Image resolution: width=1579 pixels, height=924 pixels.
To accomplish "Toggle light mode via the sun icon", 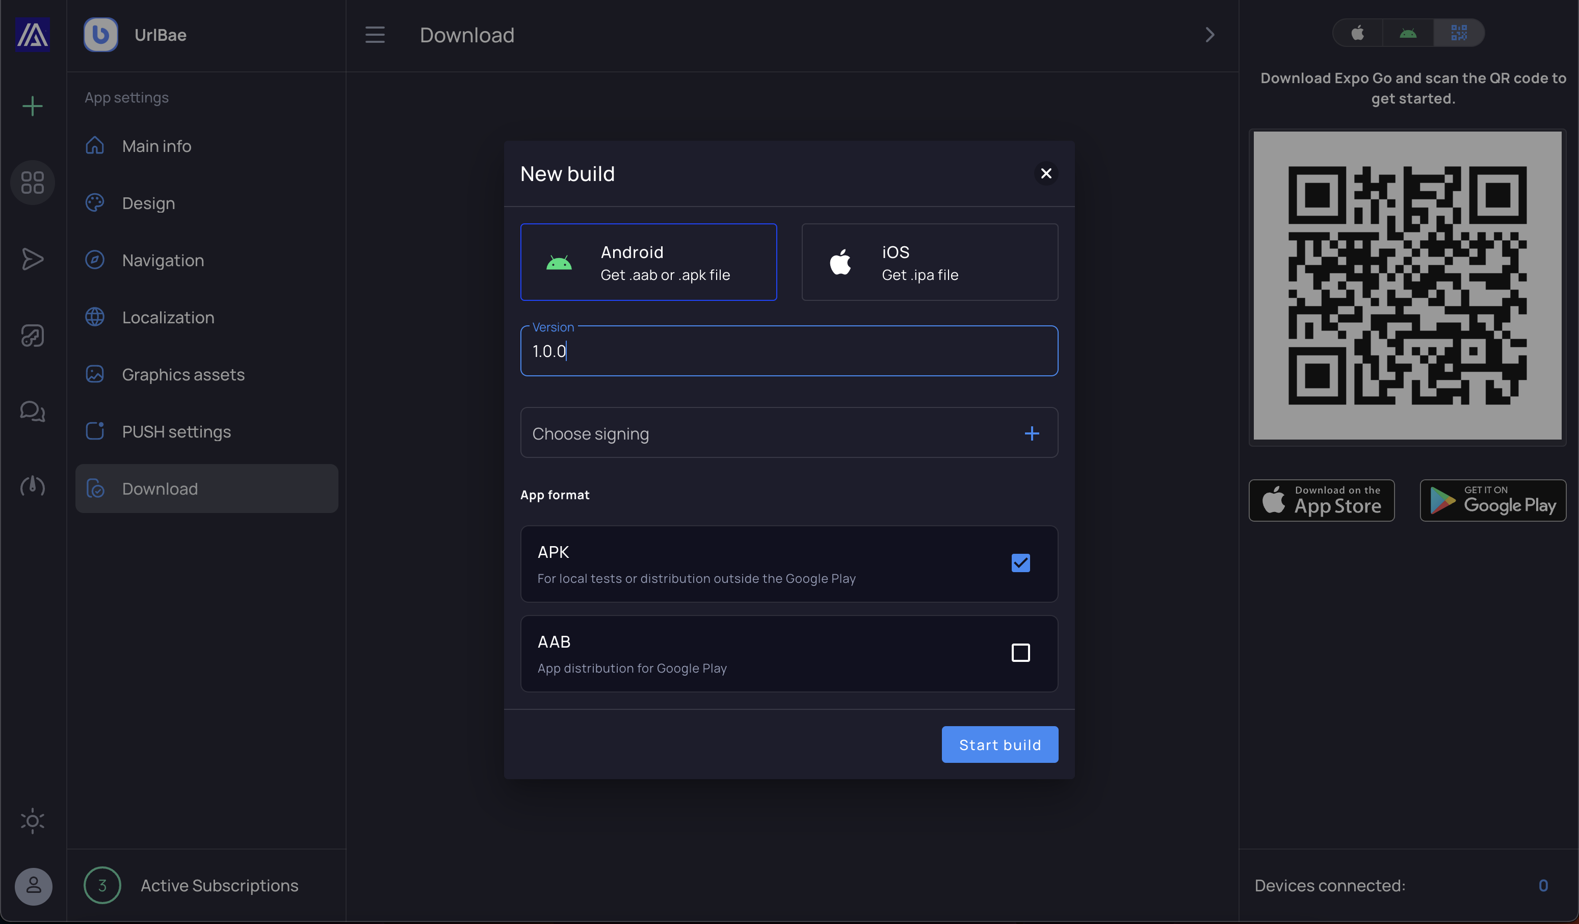I will (x=33, y=820).
